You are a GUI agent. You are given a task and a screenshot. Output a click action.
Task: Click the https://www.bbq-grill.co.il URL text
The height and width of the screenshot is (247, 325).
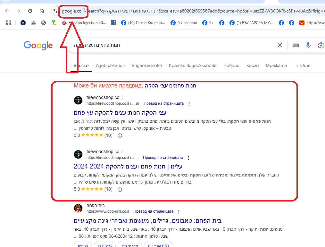[108, 211]
